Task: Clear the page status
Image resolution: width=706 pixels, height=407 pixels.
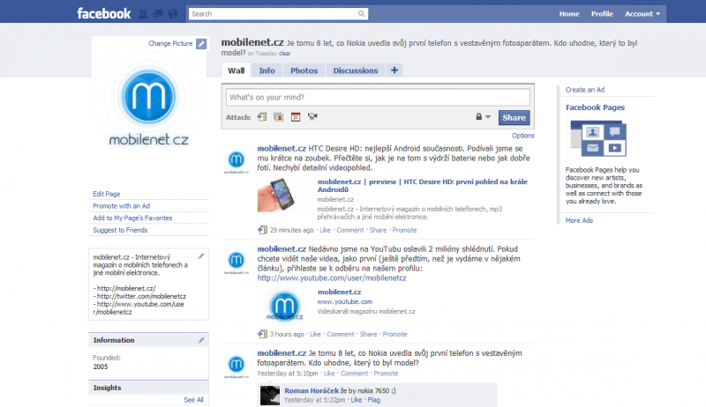Action: click(x=284, y=54)
